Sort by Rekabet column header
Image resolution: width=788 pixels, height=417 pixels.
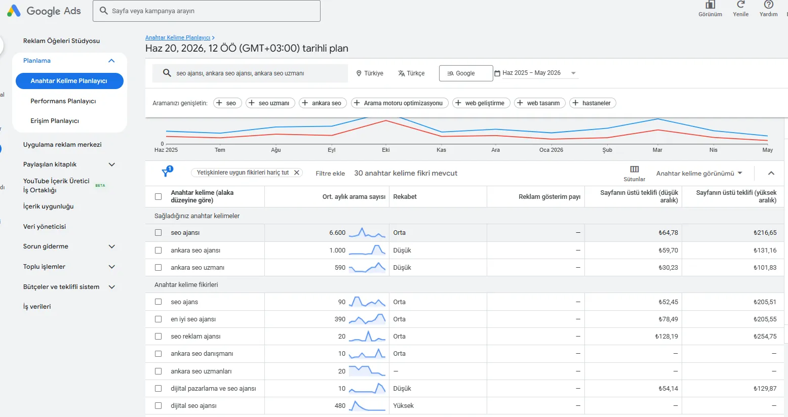pyautogui.click(x=405, y=196)
